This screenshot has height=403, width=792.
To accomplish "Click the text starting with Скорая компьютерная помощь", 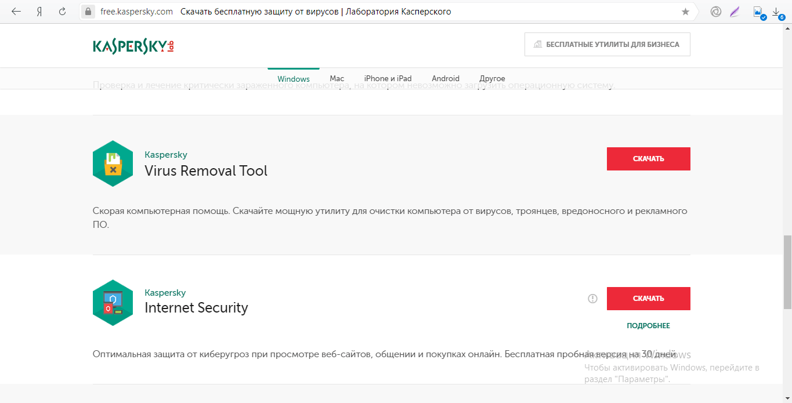I will coord(390,217).
